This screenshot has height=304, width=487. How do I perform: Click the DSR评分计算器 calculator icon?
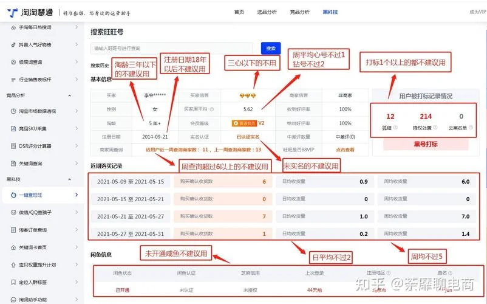(13, 146)
